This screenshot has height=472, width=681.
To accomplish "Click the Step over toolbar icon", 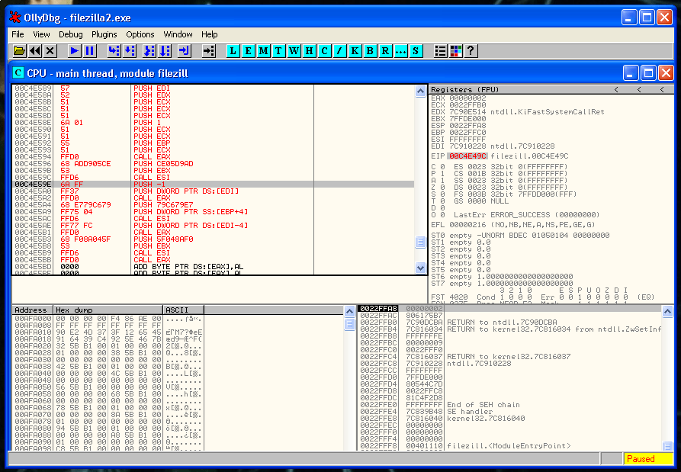I will tap(130, 51).
